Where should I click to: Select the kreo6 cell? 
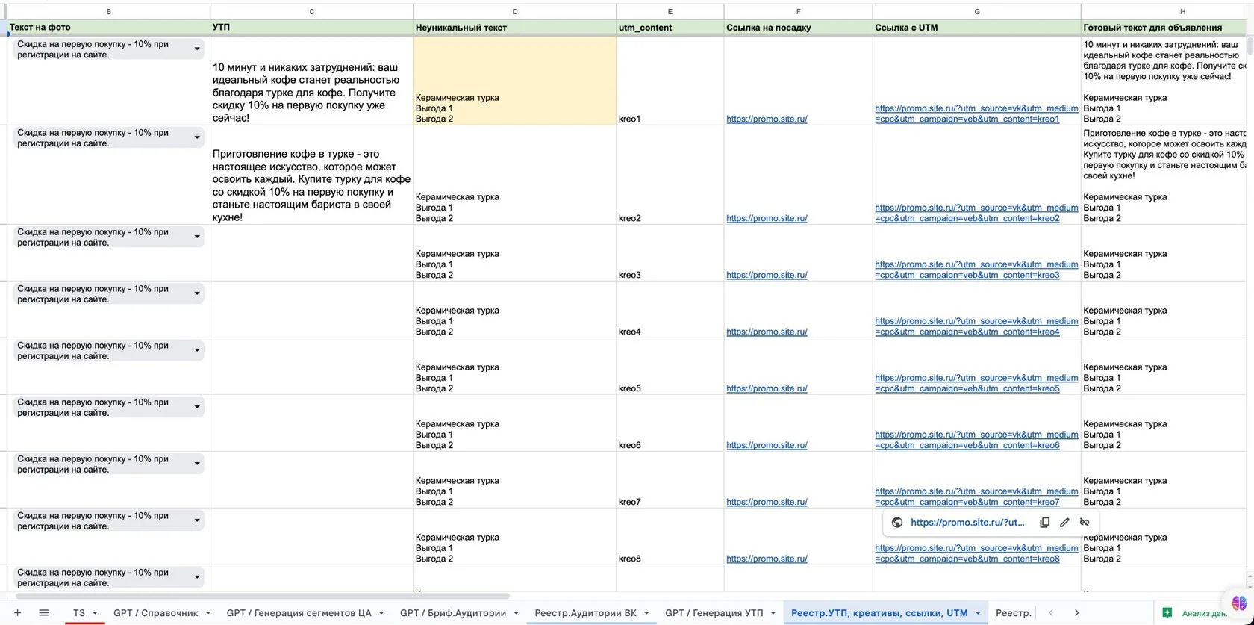pyautogui.click(x=670, y=423)
